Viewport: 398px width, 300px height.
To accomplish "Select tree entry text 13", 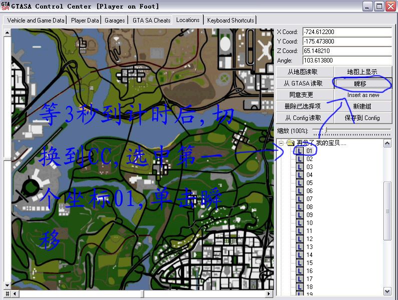I will pos(309,246).
